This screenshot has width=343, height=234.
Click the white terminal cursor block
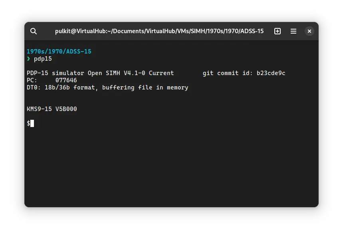(x=32, y=123)
